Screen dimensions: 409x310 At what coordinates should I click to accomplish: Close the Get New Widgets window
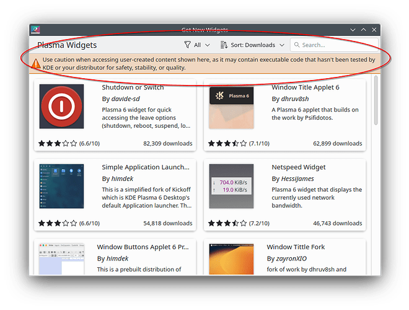pos(374,30)
